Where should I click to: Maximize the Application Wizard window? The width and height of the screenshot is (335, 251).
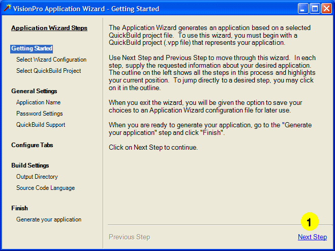coord(315,8)
